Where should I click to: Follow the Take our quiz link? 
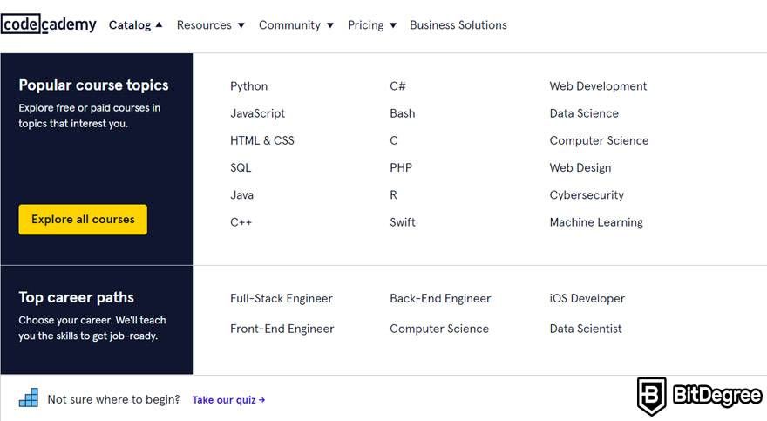(228, 400)
